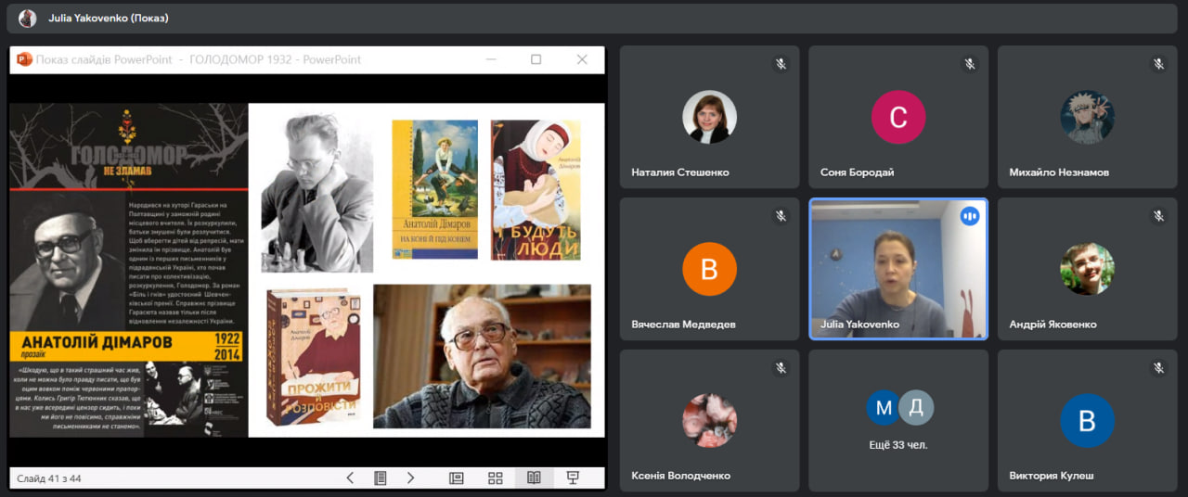
Task: Click muted mic icon on Соня Бородай tile
Action: [x=969, y=64]
